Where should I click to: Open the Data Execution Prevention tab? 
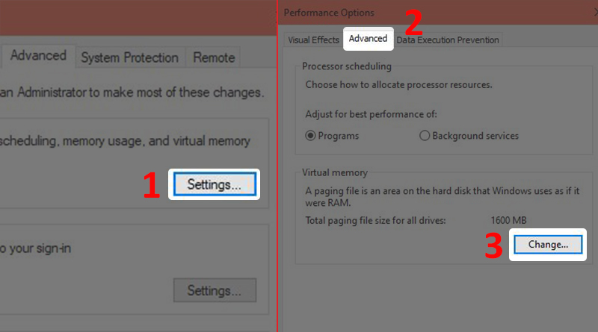pyautogui.click(x=447, y=40)
